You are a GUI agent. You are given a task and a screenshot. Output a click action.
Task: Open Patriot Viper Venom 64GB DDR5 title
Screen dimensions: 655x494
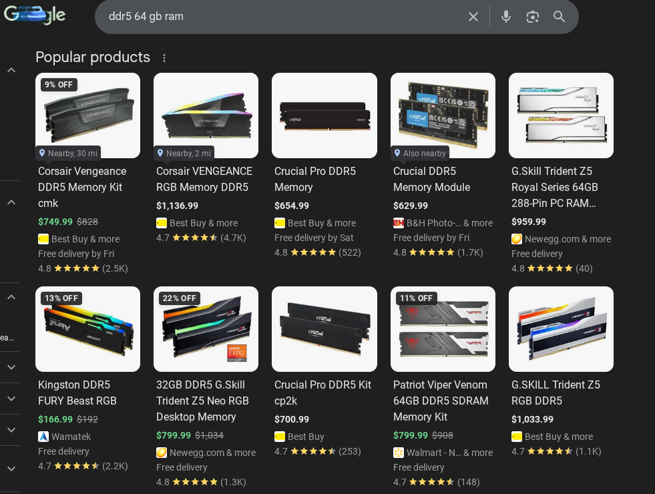[441, 401]
